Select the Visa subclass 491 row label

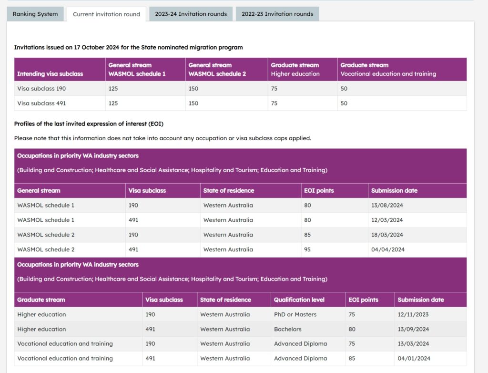point(42,104)
